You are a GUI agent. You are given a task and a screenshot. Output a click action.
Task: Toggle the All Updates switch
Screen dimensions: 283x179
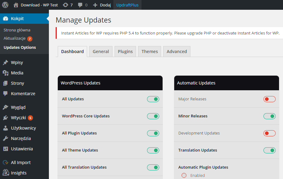pos(153,99)
